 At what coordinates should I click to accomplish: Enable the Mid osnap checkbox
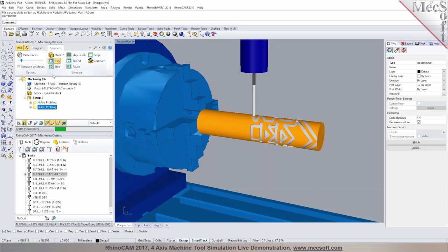pyautogui.click(x=37, y=231)
